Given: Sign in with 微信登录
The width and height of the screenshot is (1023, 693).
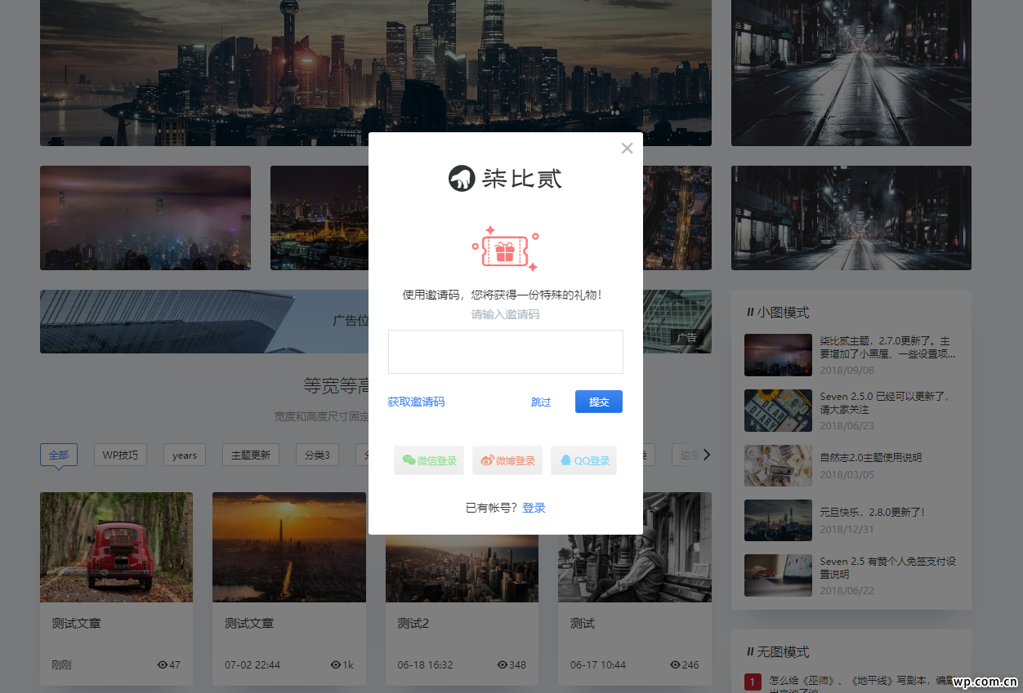Looking at the screenshot, I should click(429, 460).
